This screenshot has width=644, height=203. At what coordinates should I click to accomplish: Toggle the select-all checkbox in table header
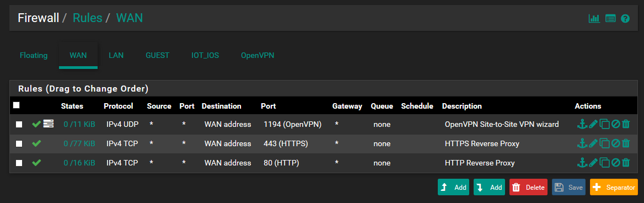coord(17,105)
